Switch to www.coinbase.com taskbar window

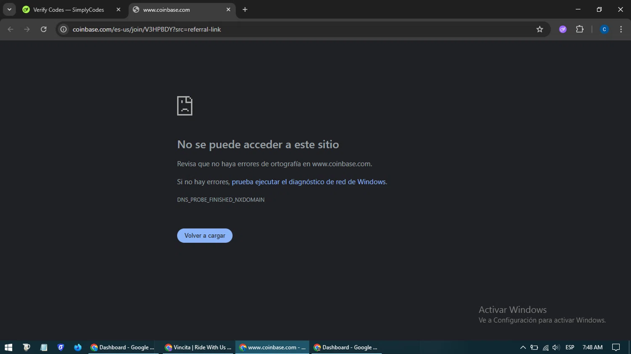[272, 347]
